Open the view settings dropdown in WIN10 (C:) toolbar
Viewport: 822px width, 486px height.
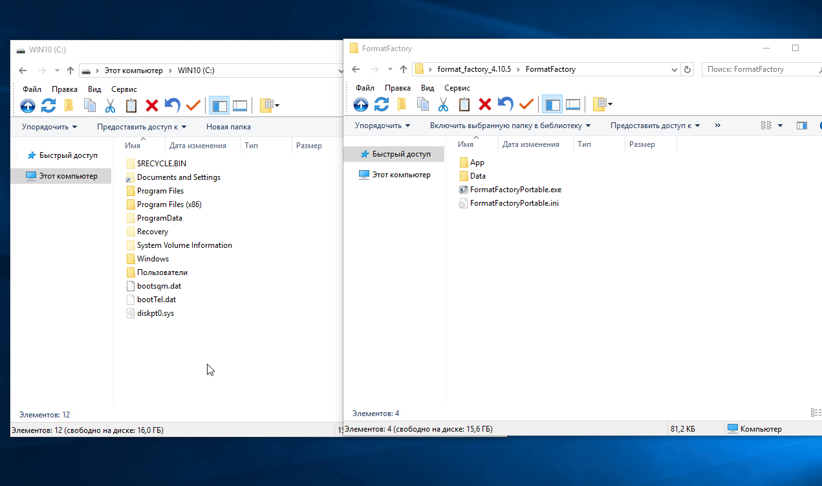269,105
